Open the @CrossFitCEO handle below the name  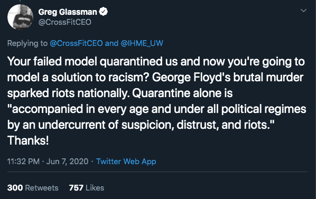pos(64,22)
